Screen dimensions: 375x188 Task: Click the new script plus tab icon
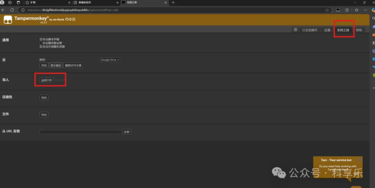coord(296,30)
